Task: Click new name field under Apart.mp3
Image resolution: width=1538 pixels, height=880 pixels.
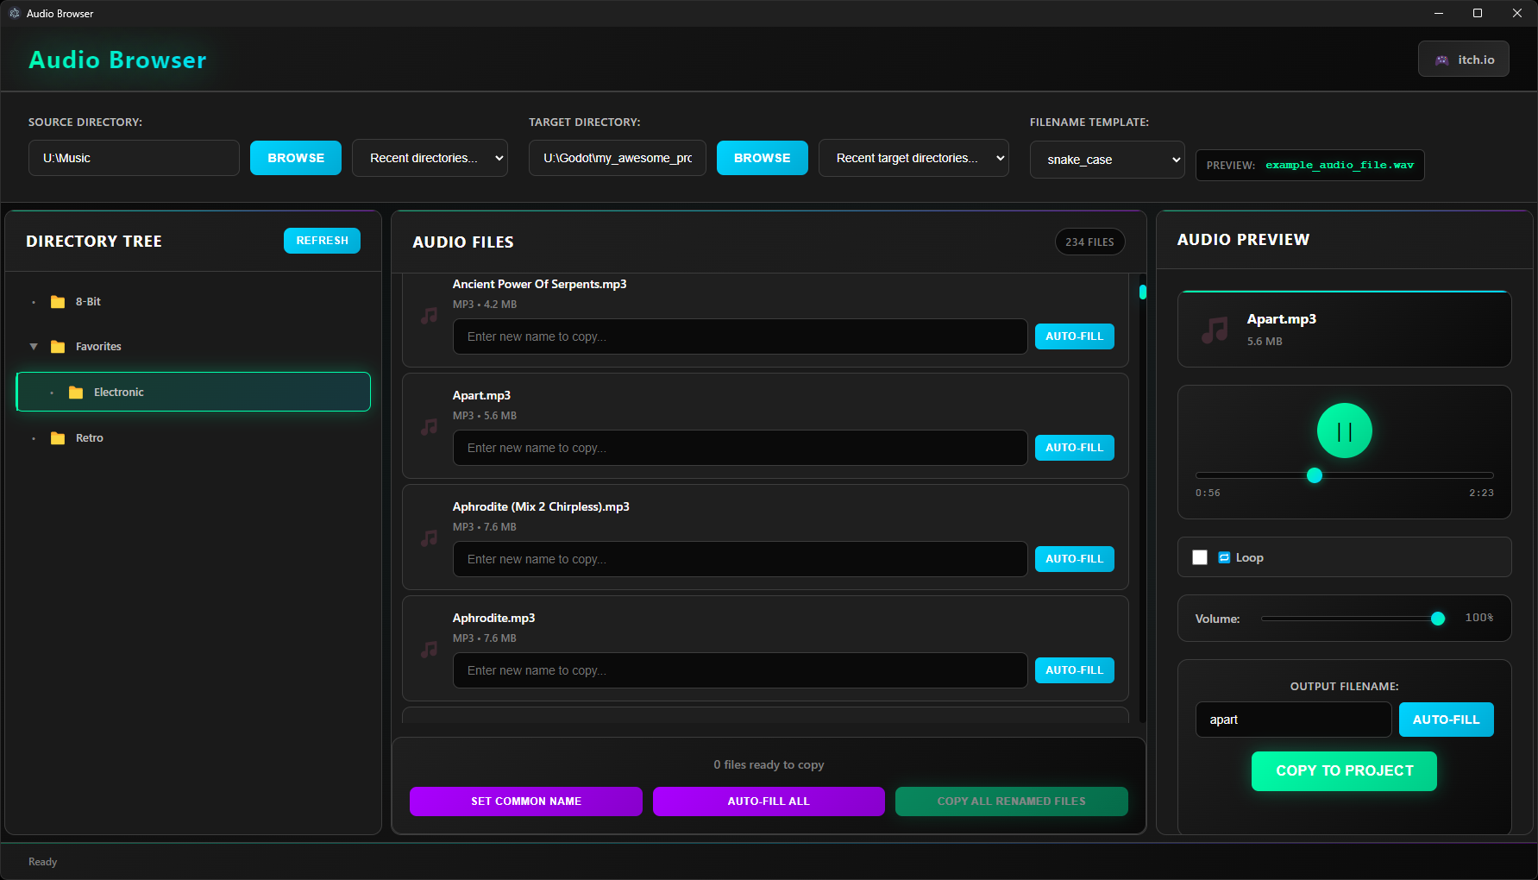Action: pos(740,448)
